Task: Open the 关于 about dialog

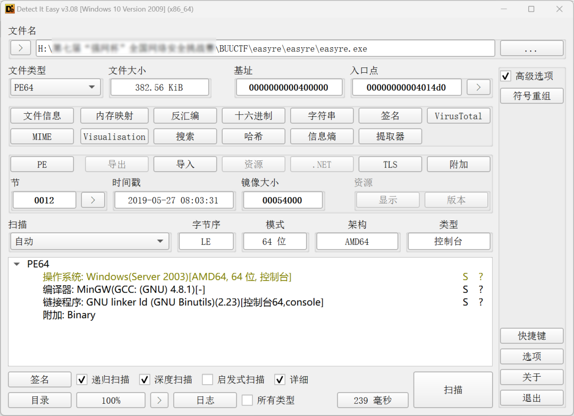Action: pos(531,377)
